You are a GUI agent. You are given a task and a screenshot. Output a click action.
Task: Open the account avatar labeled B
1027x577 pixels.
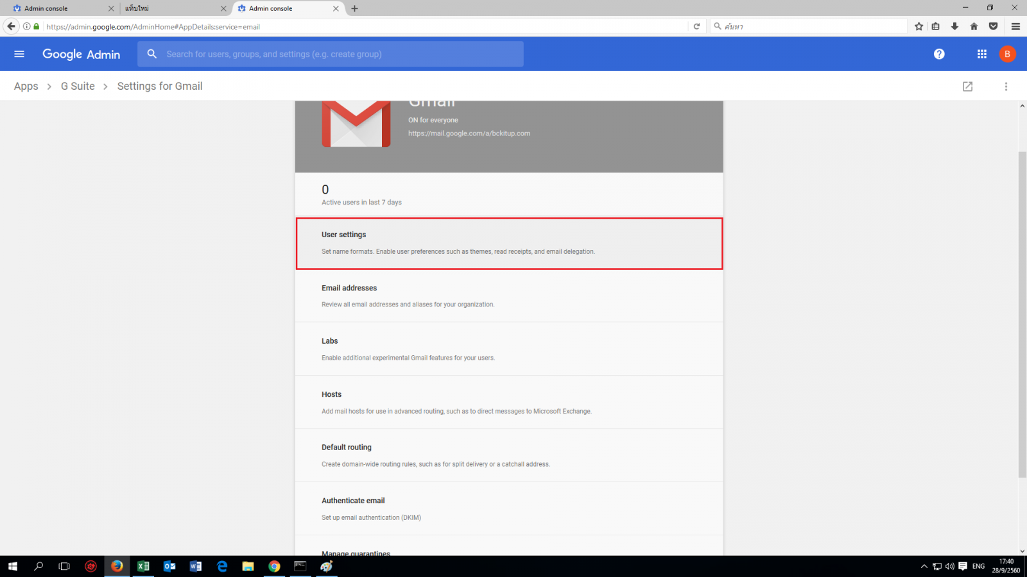pyautogui.click(x=1007, y=54)
